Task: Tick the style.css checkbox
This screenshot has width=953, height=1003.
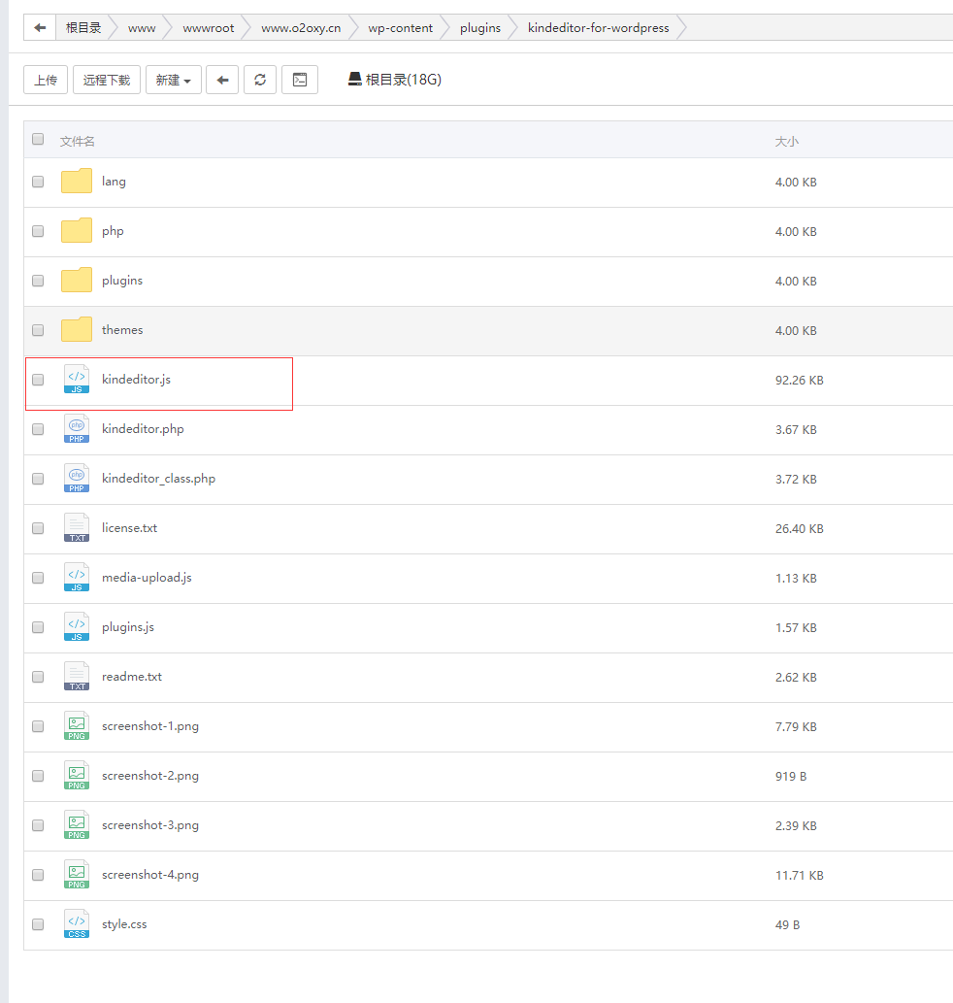Action: [38, 924]
